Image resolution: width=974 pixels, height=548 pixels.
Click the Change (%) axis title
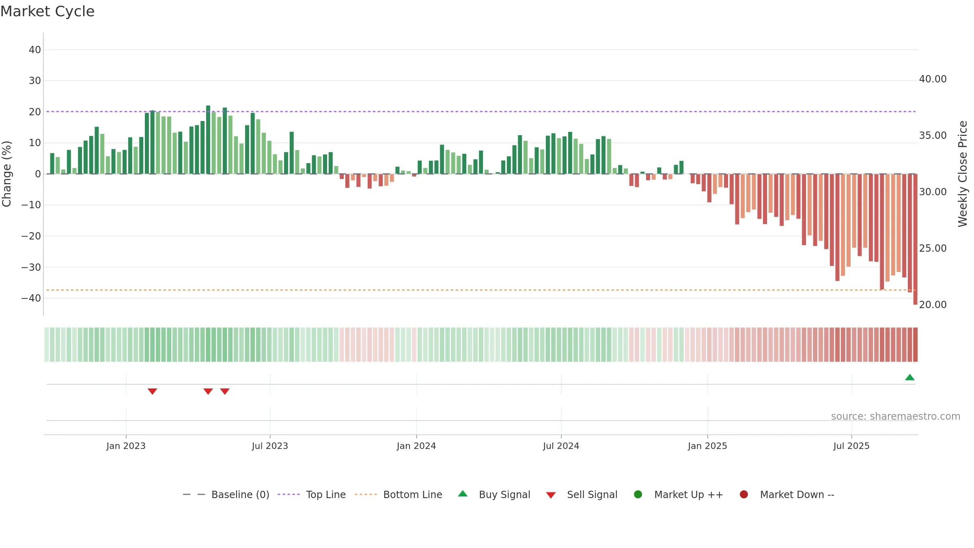7,174
